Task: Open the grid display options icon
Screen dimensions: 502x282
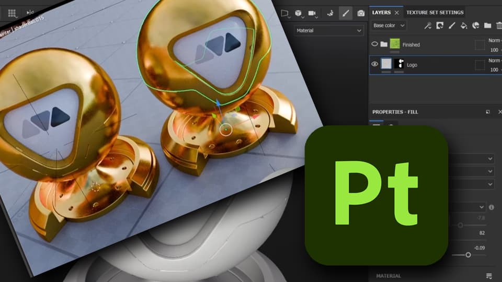Action: pyautogui.click(x=12, y=13)
